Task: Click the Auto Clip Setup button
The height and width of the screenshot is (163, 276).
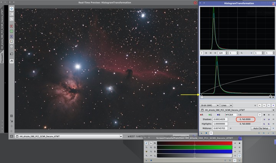Action: click(260, 129)
